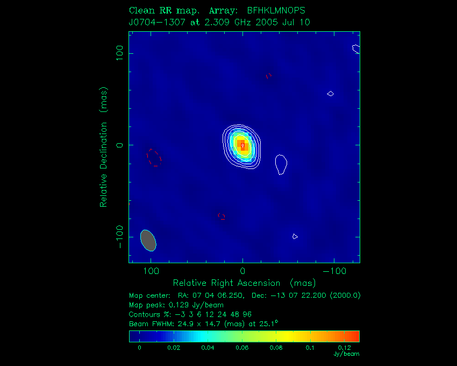Click the '0.1' color bar label
This screenshot has height=366, width=457.
tap(310, 348)
